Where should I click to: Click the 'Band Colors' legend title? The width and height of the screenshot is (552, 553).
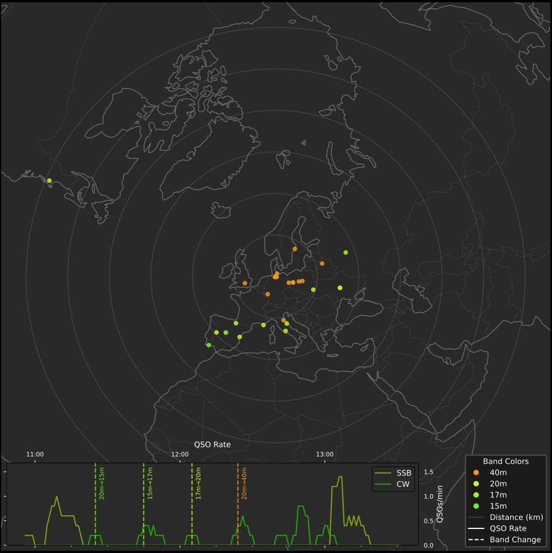(506, 461)
